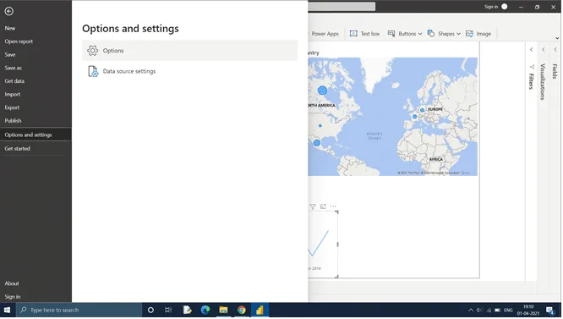Click filter icon above line chart visual
Image resolution: width=563 pixels, height=319 pixels.
click(313, 207)
